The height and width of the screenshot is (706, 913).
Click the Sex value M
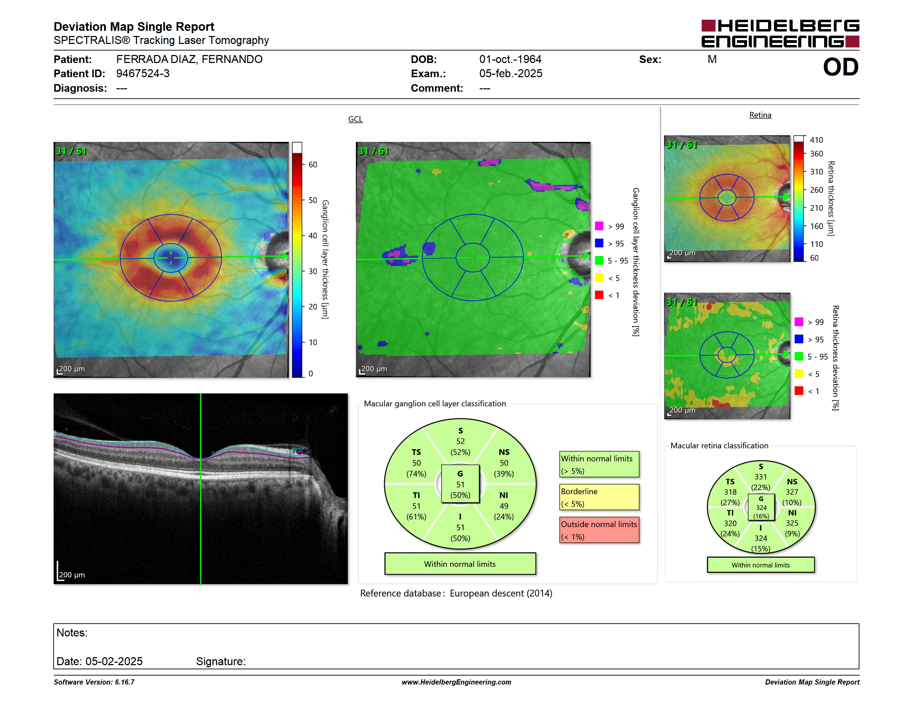[712, 60]
